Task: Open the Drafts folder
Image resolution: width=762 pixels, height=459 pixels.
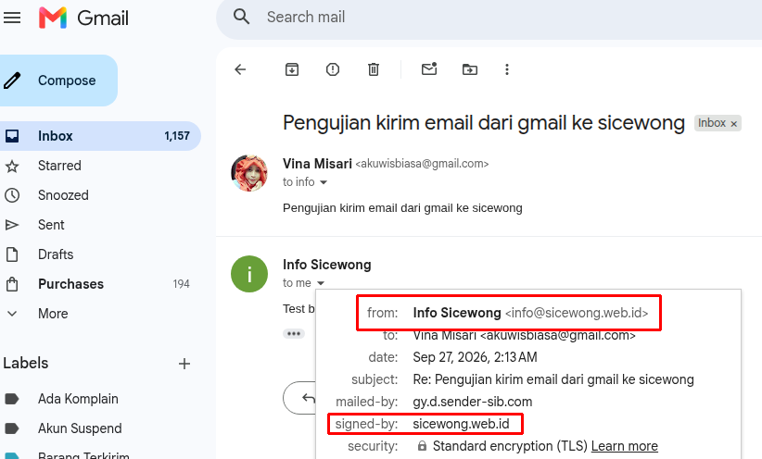Action: click(x=99, y=254)
